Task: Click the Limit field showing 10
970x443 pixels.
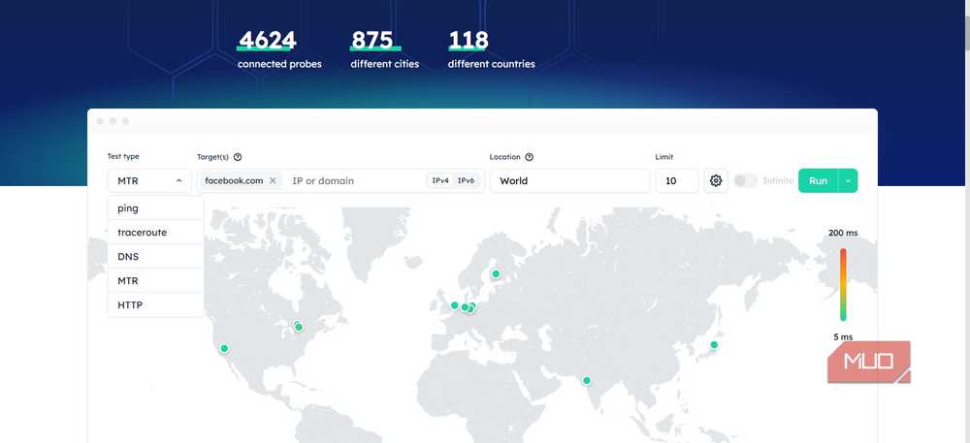Action: pyautogui.click(x=677, y=181)
